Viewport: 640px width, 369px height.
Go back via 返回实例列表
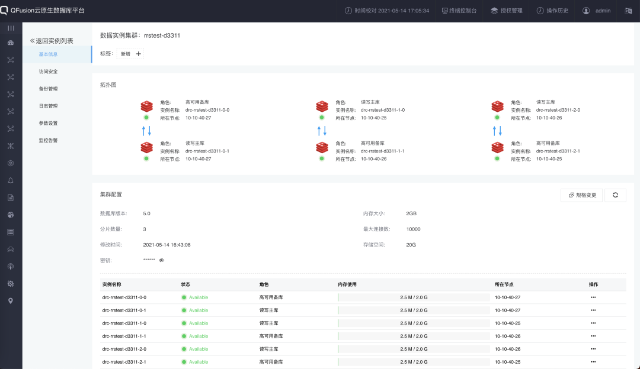(x=52, y=41)
